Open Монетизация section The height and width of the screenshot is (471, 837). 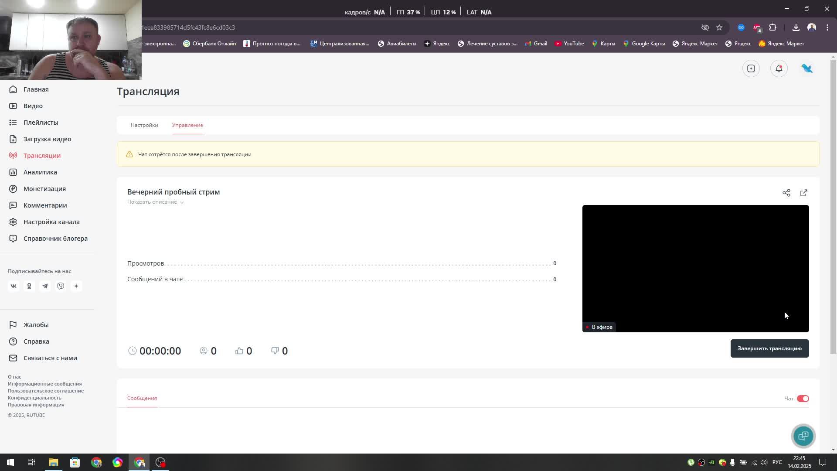coord(37,189)
